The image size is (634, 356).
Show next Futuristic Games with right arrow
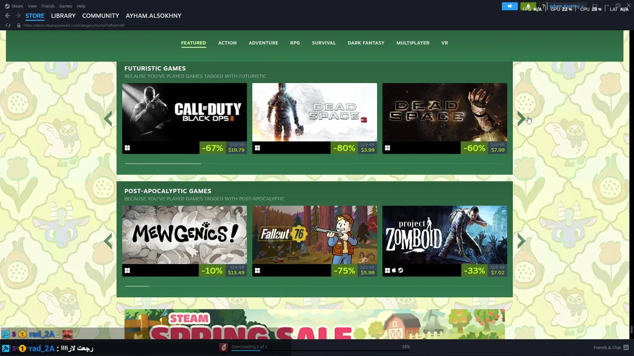pos(521,119)
